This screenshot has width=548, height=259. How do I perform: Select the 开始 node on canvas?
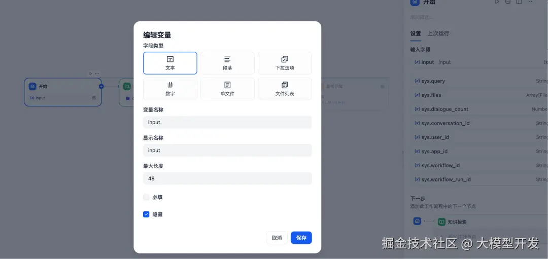[x=62, y=92]
